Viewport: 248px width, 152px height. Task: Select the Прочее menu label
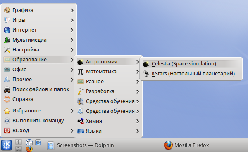(22, 80)
